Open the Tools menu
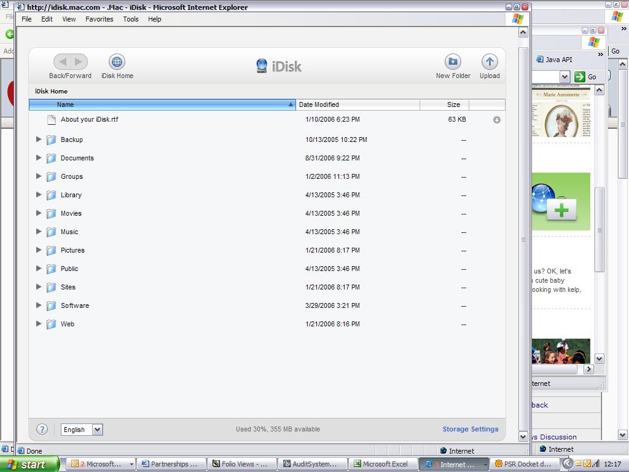The height and width of the screenshot is (472, 629). coord(131,19)
